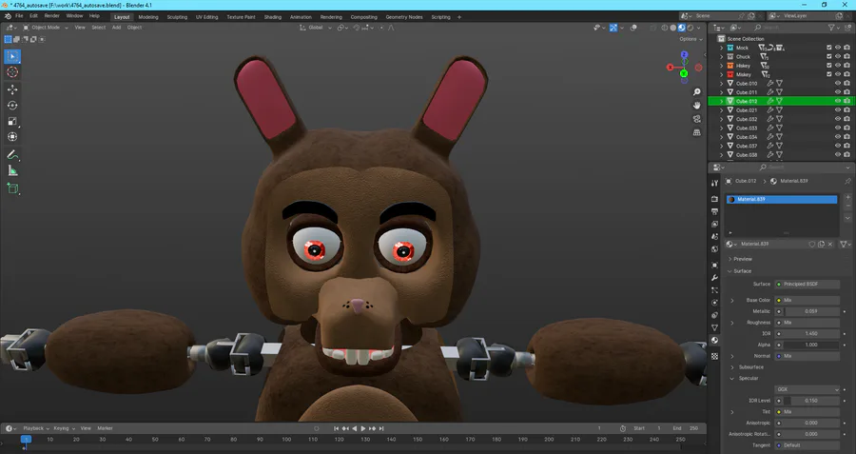This screenshot has height=454, width=856.
Task: Pick the Annotate tool
Action: [12, 155]
